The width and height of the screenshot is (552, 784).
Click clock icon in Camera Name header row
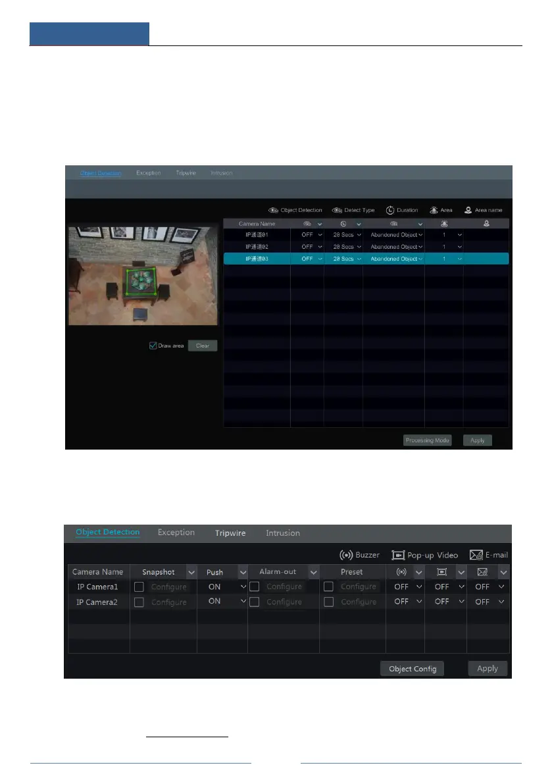343,224
